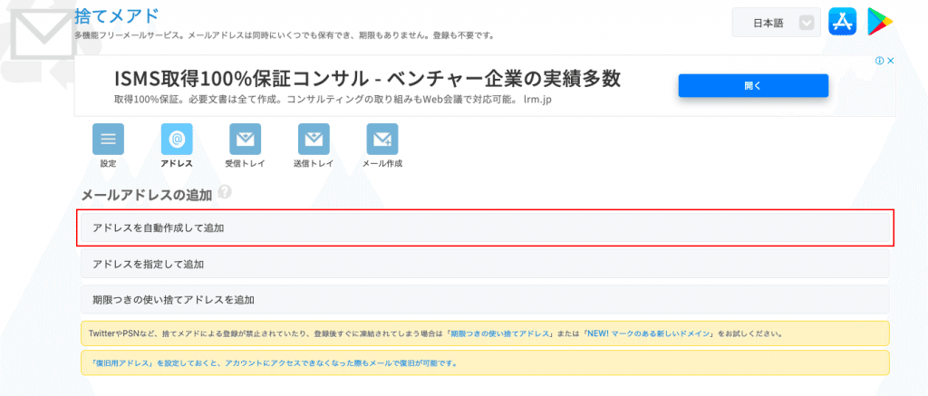The image size is (928, 396).
Task: Select the アドレス address icon
Action: tap(177, 139)
